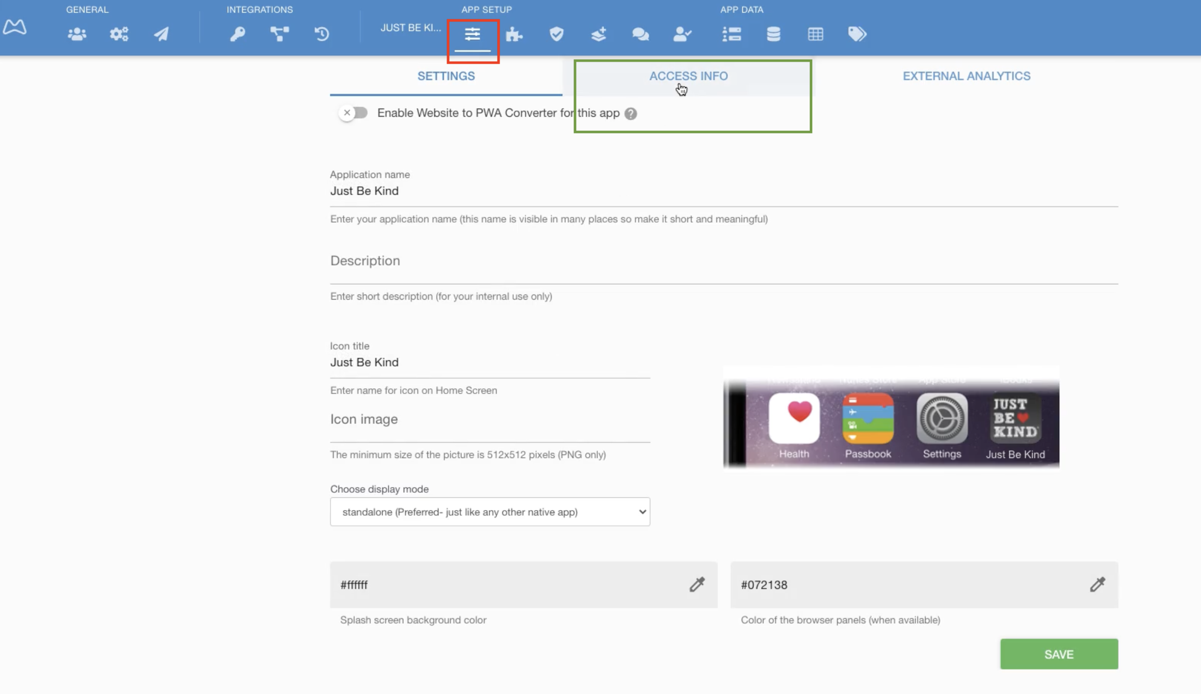Click the APP SETUP section heading

[x=486, y=10]
